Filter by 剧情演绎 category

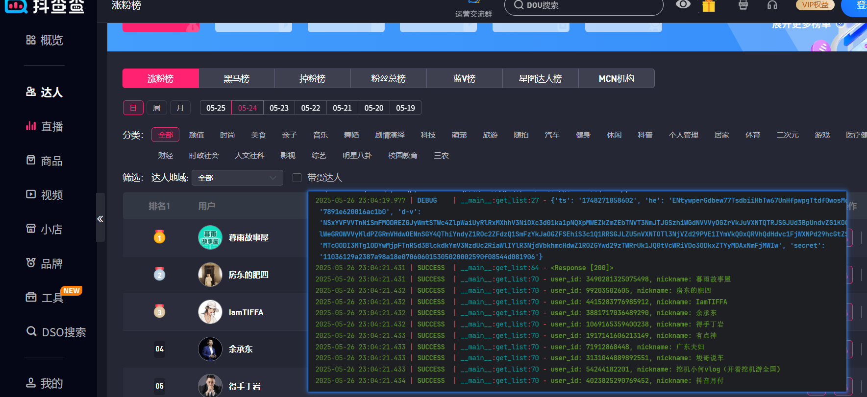[390, 135]
